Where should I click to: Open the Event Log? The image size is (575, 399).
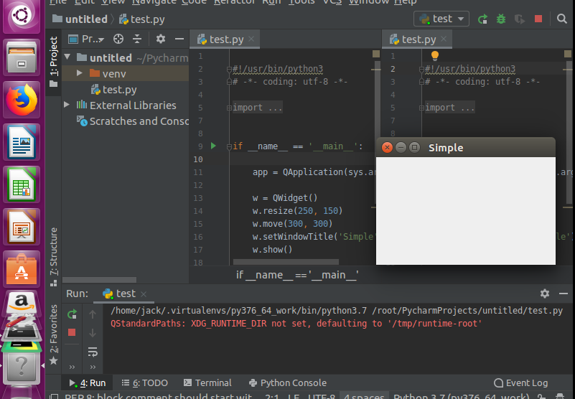coord(520,383)
